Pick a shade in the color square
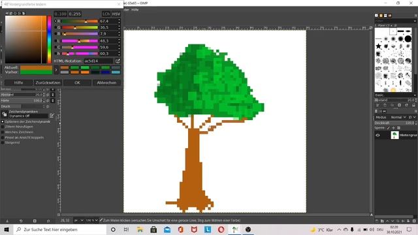The image size is (418, 235). [x=25, y=39]
